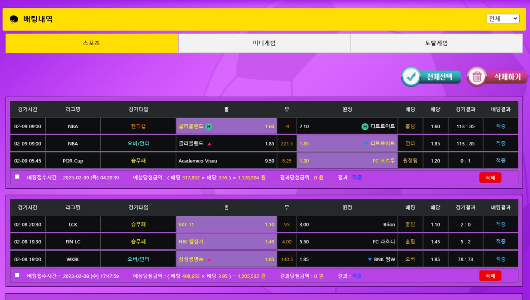Image resolution: width=530 pixels, height=300 pixels.
Task: Click the FC 포르투 away odds cell
Action: coord(347,161)
